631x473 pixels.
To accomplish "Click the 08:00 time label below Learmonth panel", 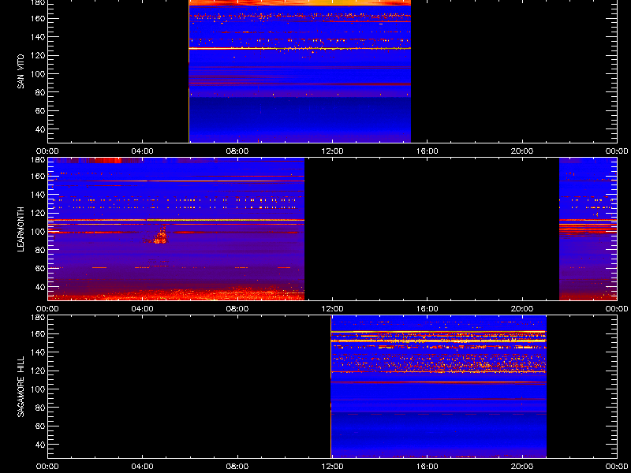I will click(x=237, y=309).
